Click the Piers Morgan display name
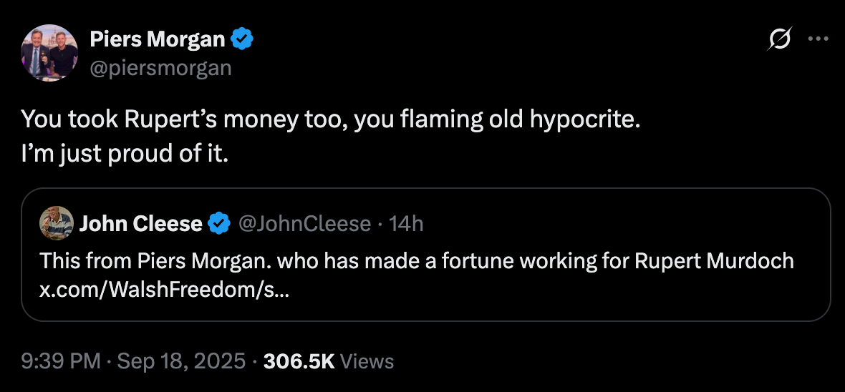Screen dimensions: 845x392 (x=157, y=39)
